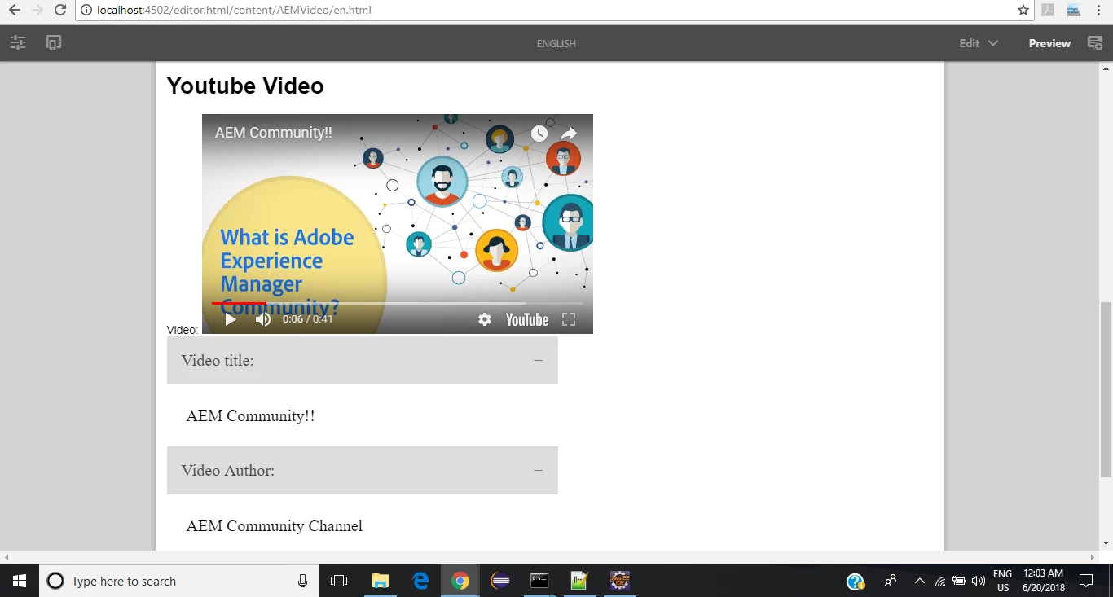Click the Youtube Video heading
This screenshot has width=1113, height=597.
pos(245,86)
